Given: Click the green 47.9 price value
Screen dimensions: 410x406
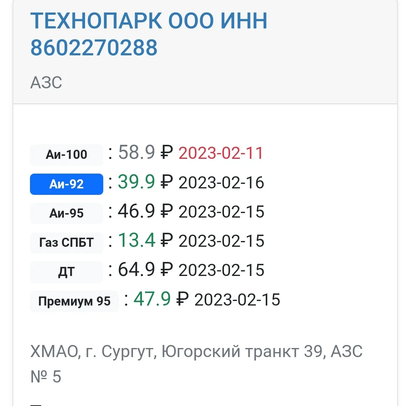Looking at the screenshot, I should [x=152, y=299].
